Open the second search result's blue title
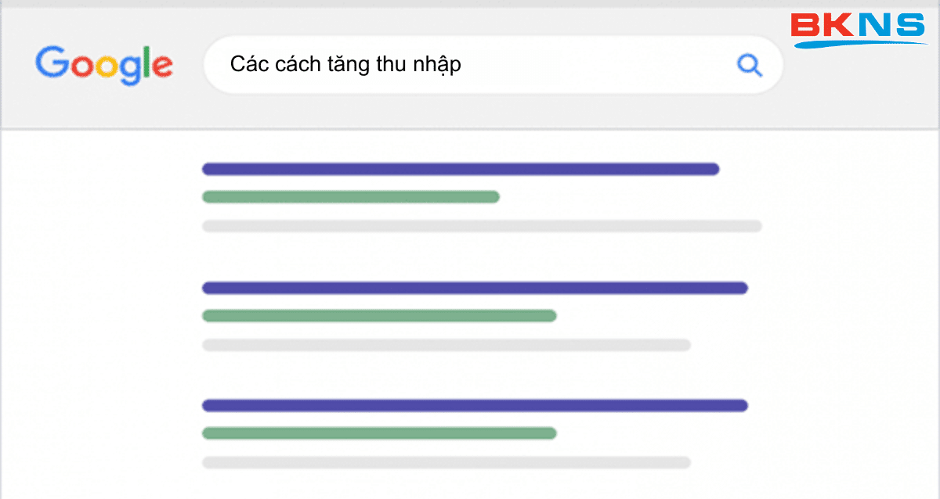This screenshot has width=940, height=499. pos(475,288)
